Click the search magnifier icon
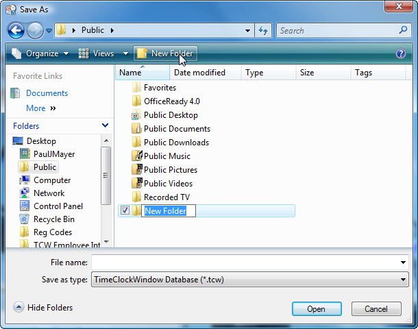This screenshot has height=329, width=418. (403, 31)
